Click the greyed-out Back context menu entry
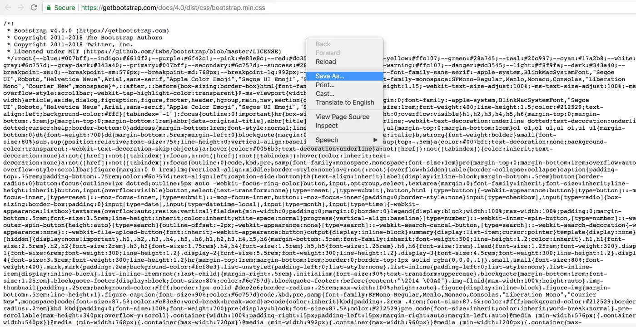Image resolution: width=636 pixels, height=327 pixels. (x=345, y=44)
